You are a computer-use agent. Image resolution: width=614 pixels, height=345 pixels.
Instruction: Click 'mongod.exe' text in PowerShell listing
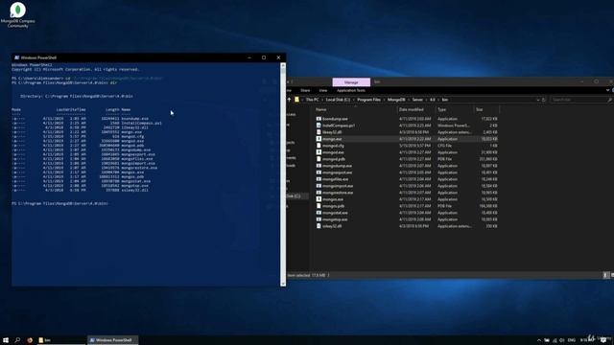[132, 141]
